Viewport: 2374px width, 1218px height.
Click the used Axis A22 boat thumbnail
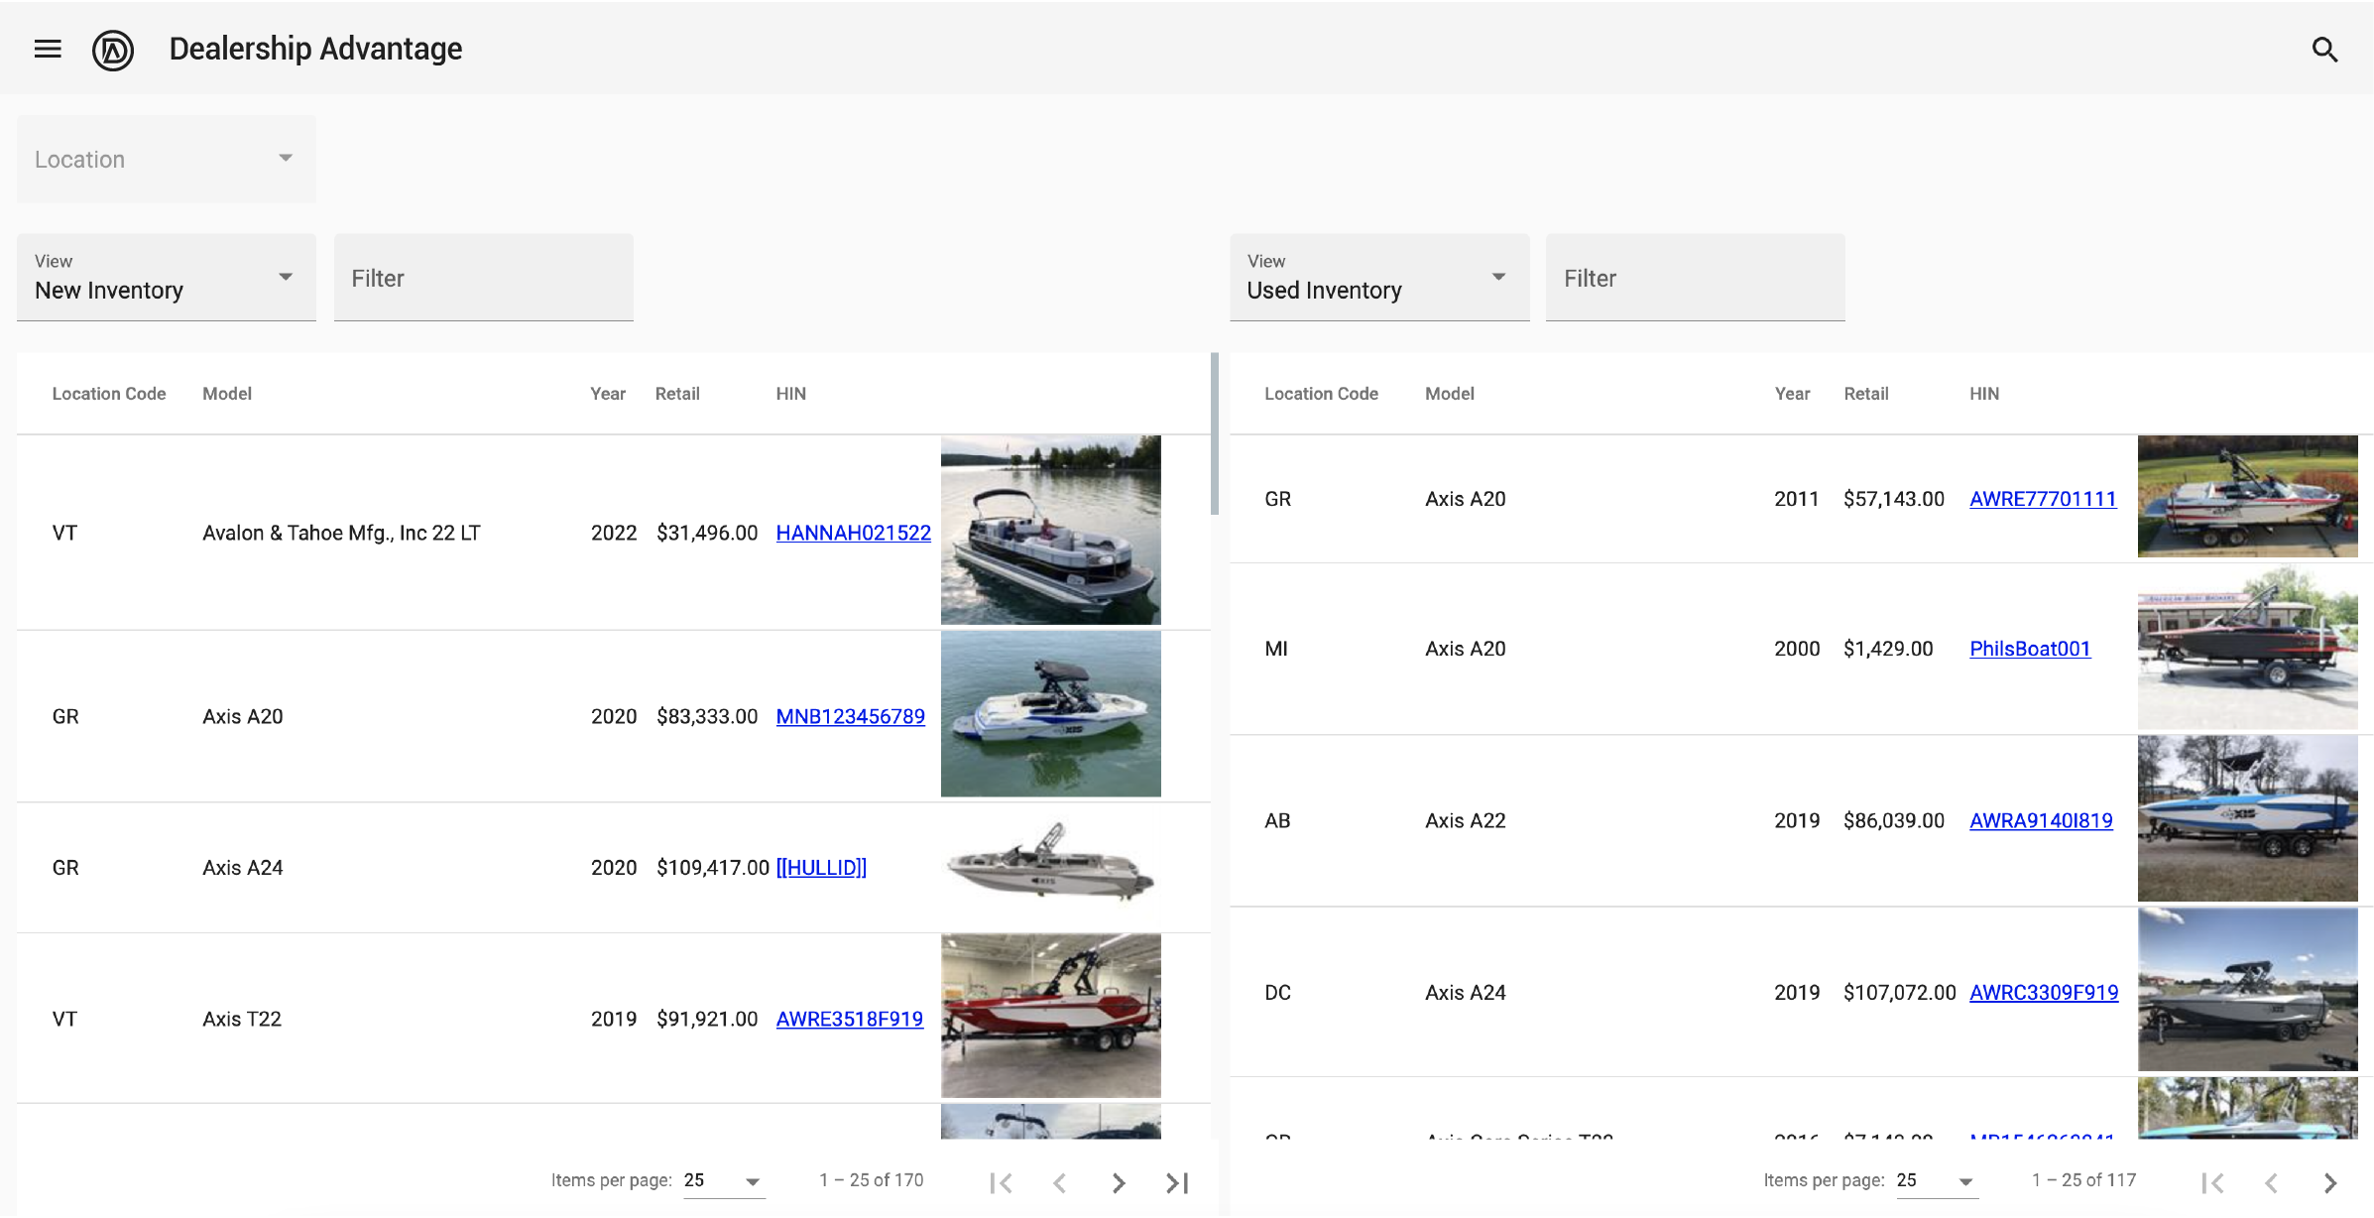pyautogui.click(x=2248, y=818)
